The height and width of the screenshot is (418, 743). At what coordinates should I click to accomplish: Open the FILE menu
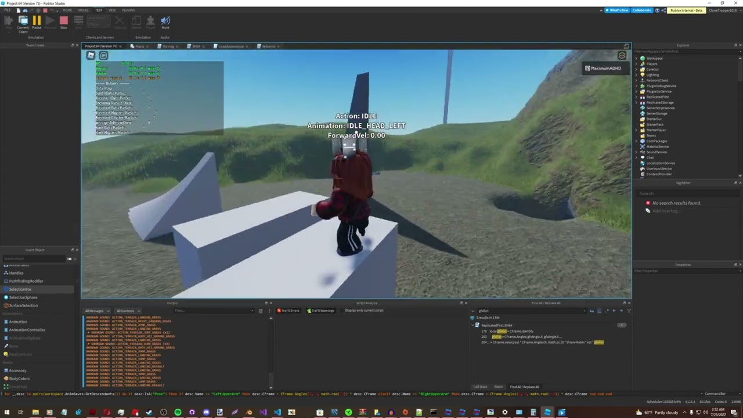[x=8, y=10]
